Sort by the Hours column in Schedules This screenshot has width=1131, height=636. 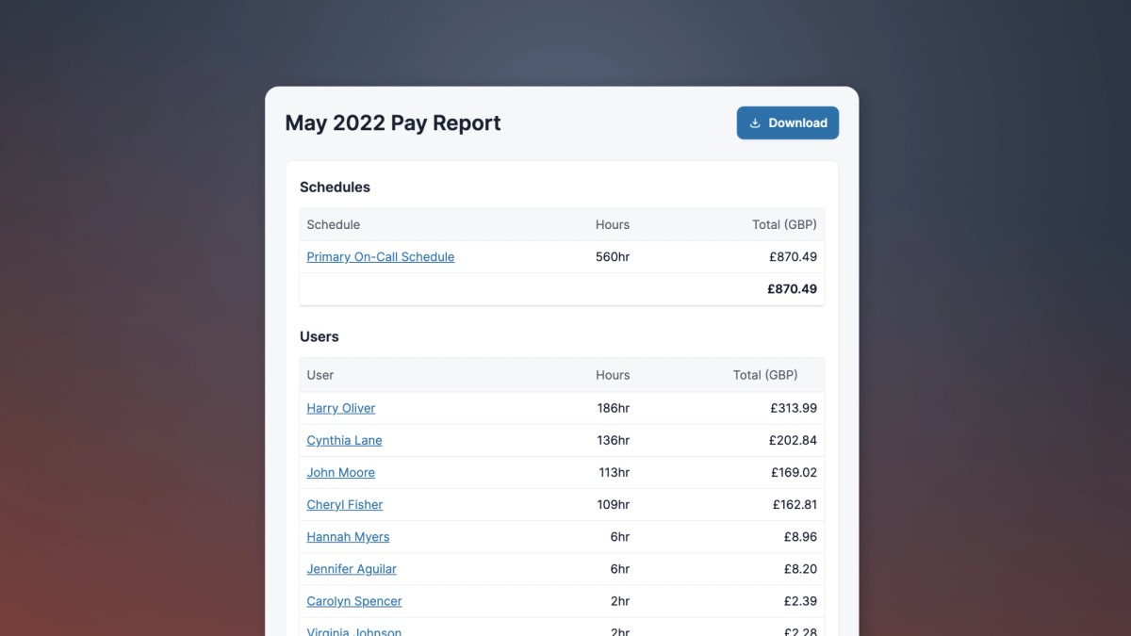pyautogui.click(x=612, y=224)
